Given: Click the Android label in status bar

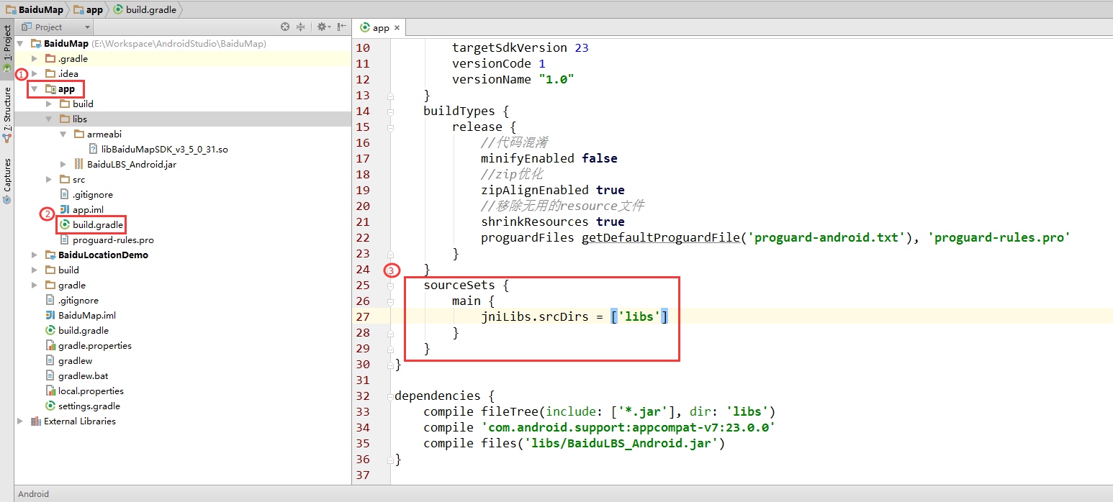Looking at the screenshot, I should click(33, 494).
